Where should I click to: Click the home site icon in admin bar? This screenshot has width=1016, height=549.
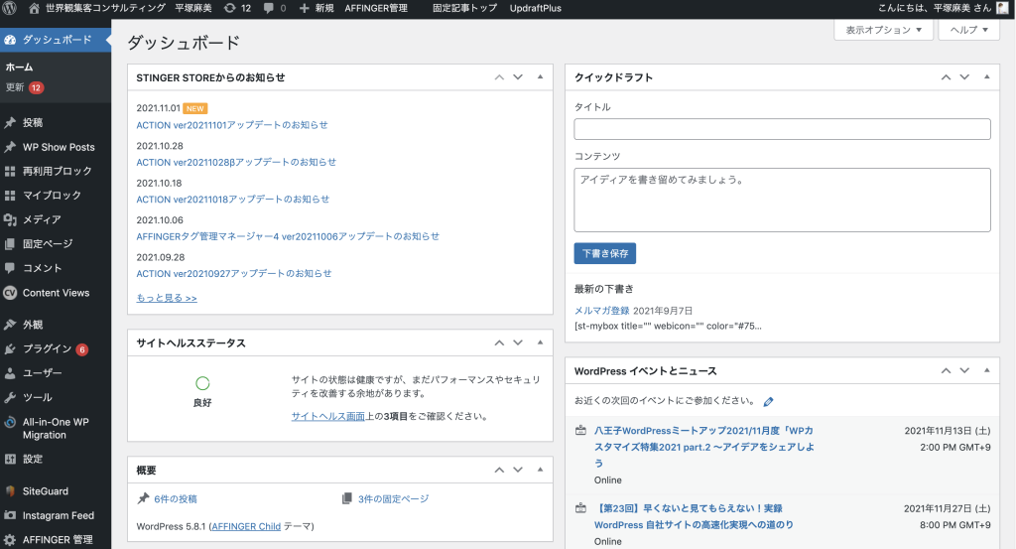pos(35,8)
